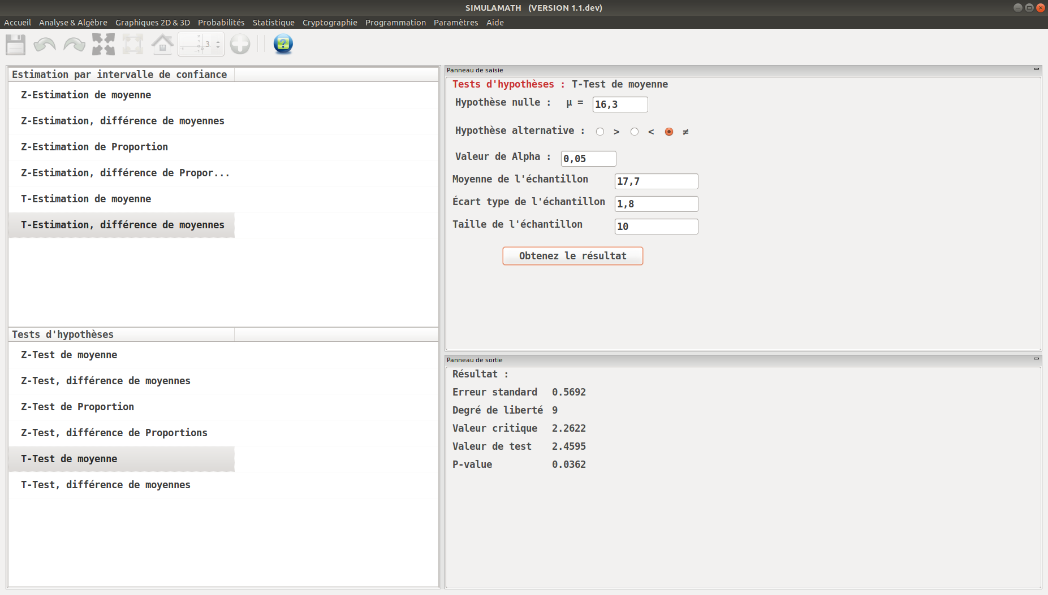Click the home toolbar icon
The height and width of the screenshot is (595, 1048).
coord(162,44)
